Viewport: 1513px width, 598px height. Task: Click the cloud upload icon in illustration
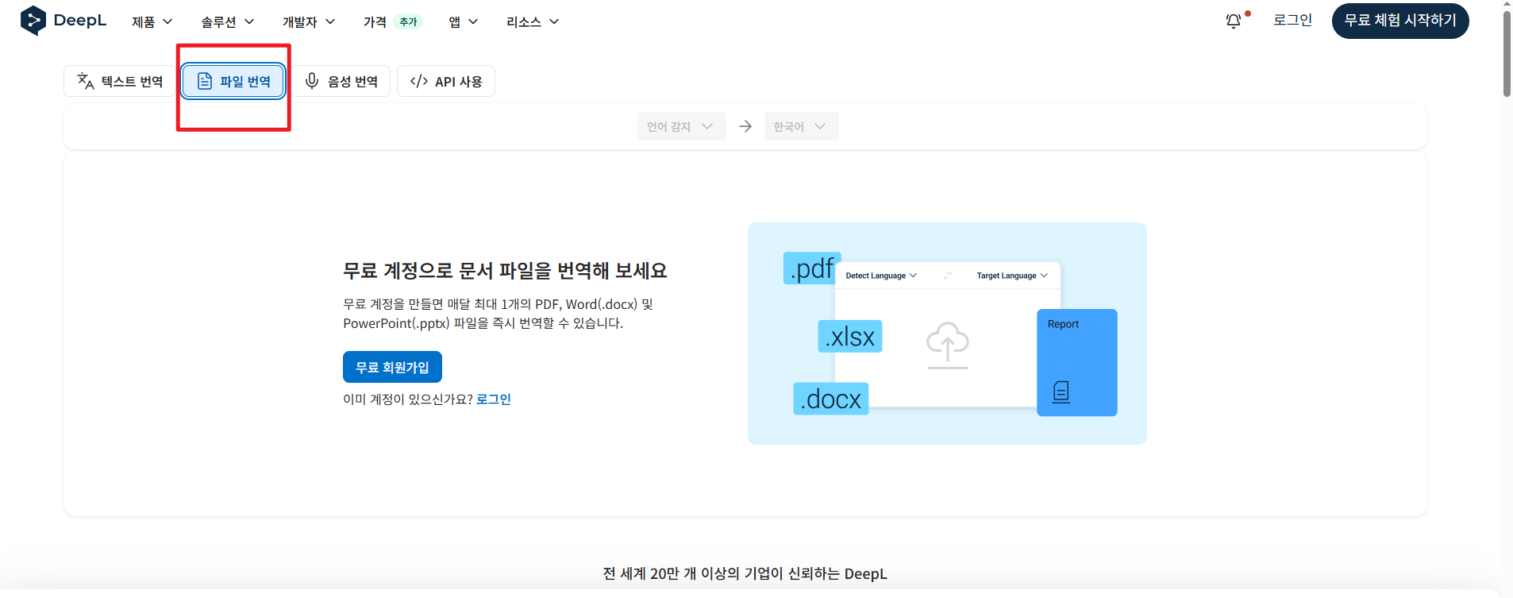[x=948, y=345]
